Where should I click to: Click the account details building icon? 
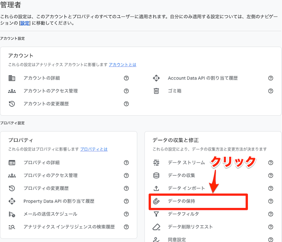point(12,78)
